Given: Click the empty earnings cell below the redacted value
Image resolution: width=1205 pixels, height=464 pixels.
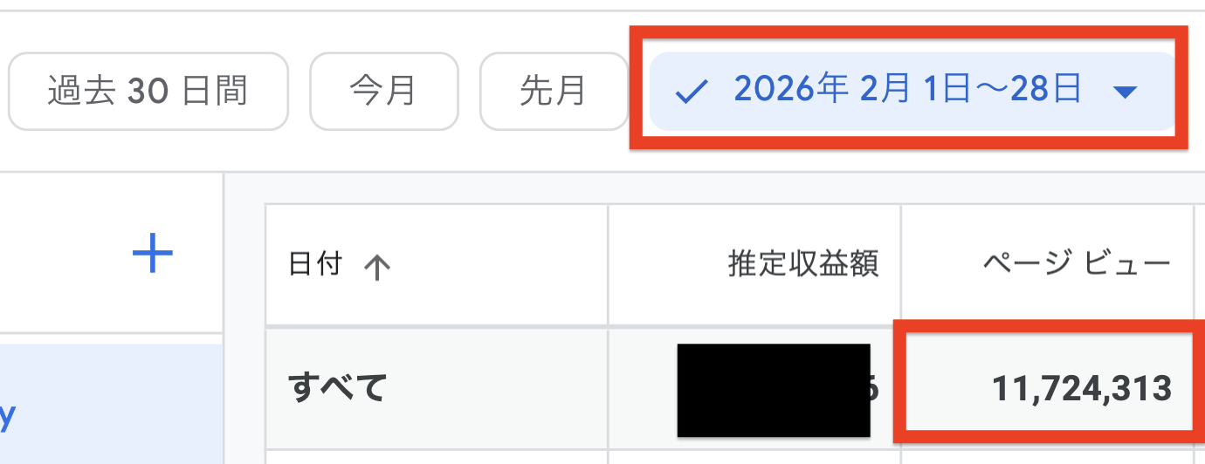Looking at the screenshot, I should point(754,458).
